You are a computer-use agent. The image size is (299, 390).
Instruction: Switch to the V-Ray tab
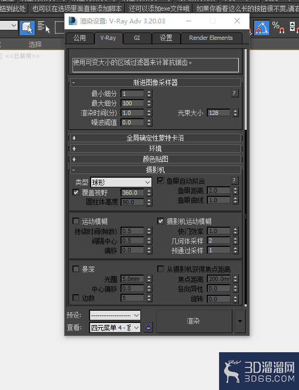[x=108, y=38]
